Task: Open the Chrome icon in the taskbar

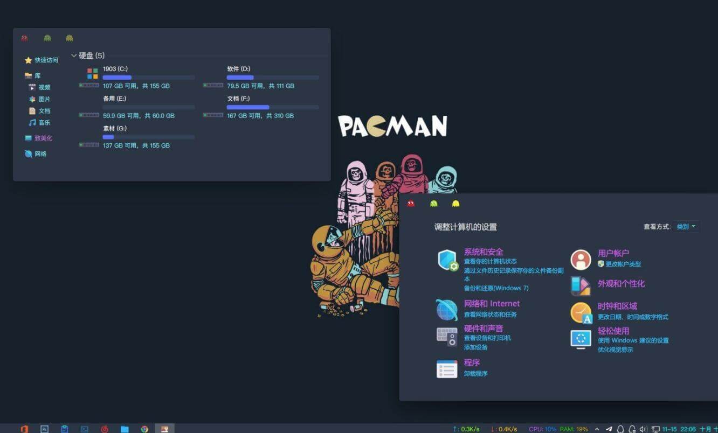Action: (x=144, y=429)
